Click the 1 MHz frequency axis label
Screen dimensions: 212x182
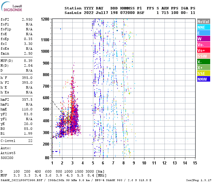click(52, 163)
